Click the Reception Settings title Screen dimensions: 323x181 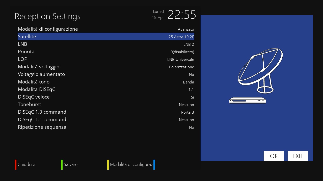pyautogui.click(x=47, y=16)
